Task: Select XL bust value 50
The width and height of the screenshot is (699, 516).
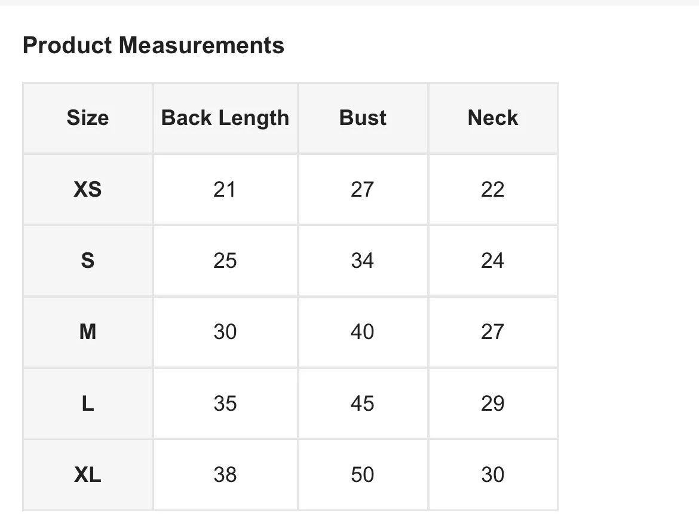Action: pyautogui.click(x=362, y=475)
